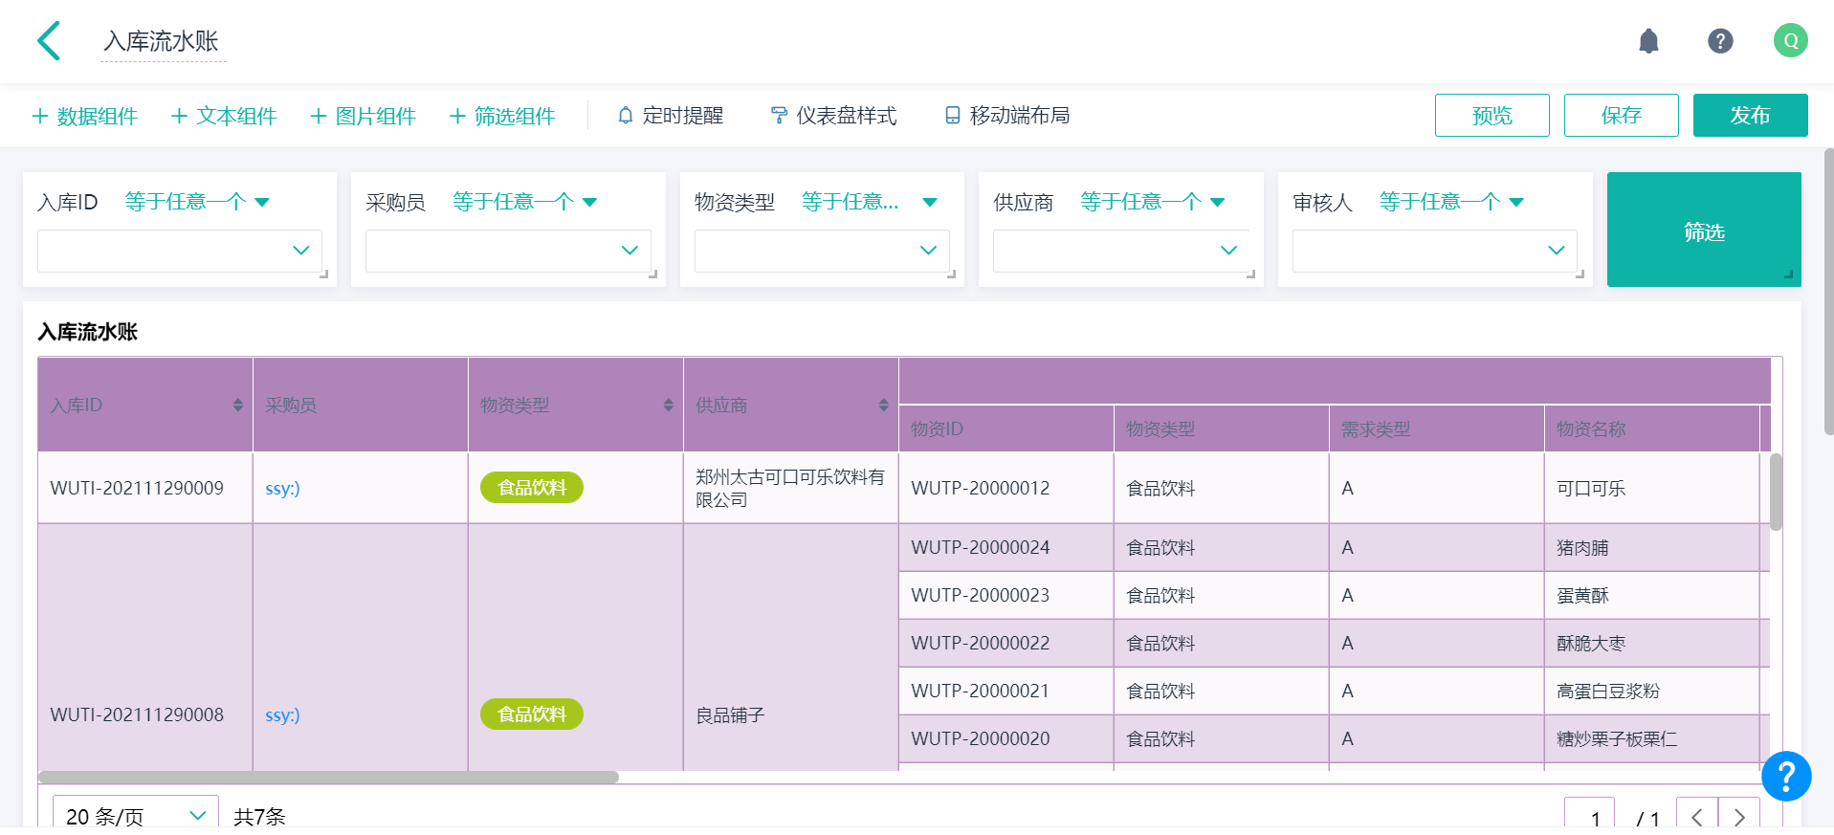Sort table by 入库ID column

pos(237,406)
